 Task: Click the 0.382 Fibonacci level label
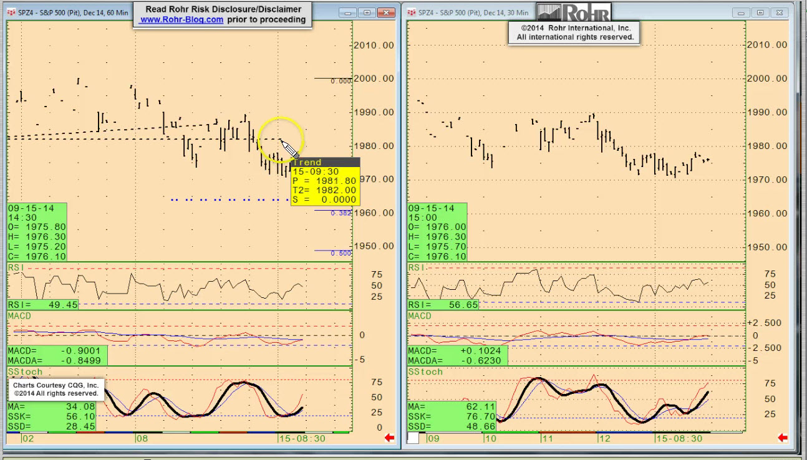[x=342, y=213]
